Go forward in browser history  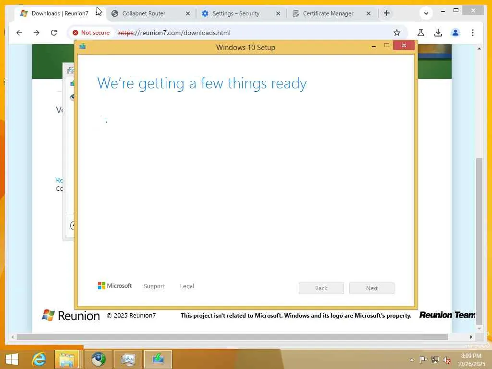[37, 33]
